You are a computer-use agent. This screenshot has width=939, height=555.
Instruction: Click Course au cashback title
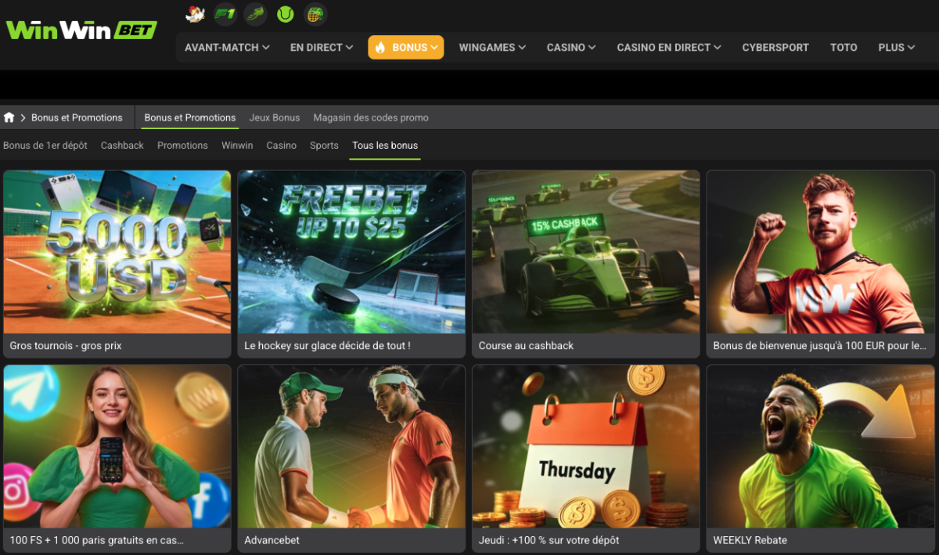526,346
